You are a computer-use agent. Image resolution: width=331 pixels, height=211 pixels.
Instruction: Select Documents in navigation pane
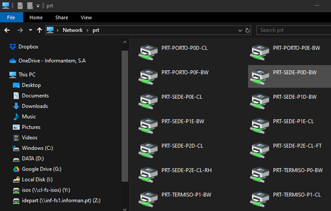(x=35, y=96)
